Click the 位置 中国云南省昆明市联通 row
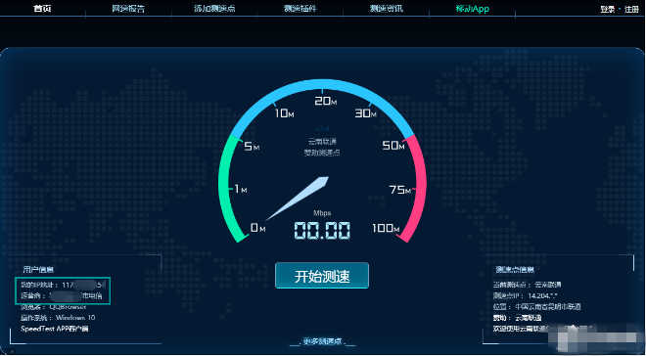This screenshot has width=646, height=356. point(536,307)
